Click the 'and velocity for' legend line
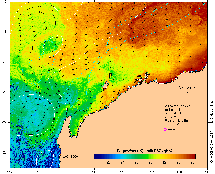 [x=176, y=113]
